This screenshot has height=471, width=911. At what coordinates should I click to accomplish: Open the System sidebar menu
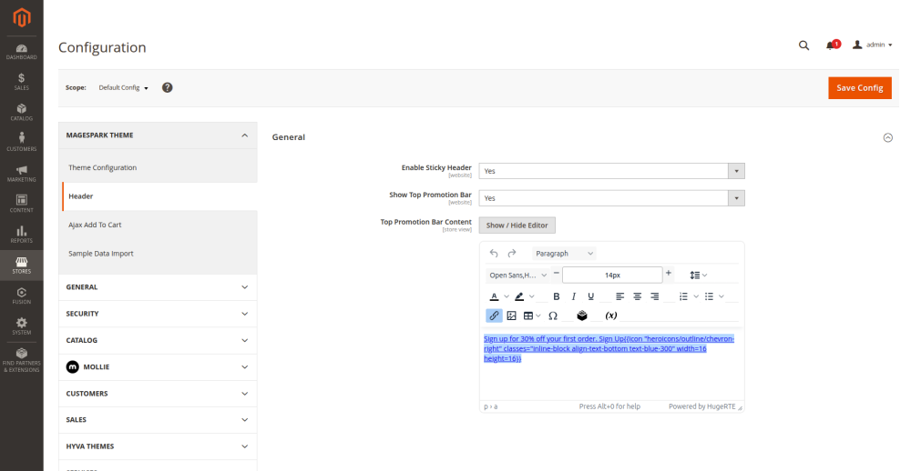pyautogui.click(x=22, y=326)
